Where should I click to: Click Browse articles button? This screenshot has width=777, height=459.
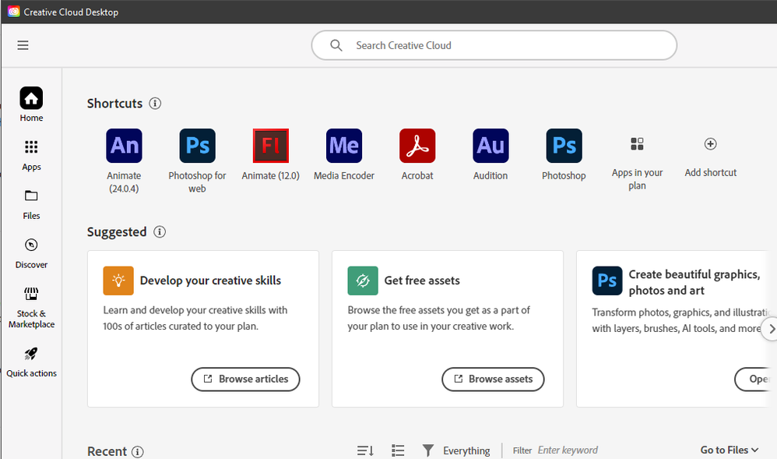[x=246, y=379]
